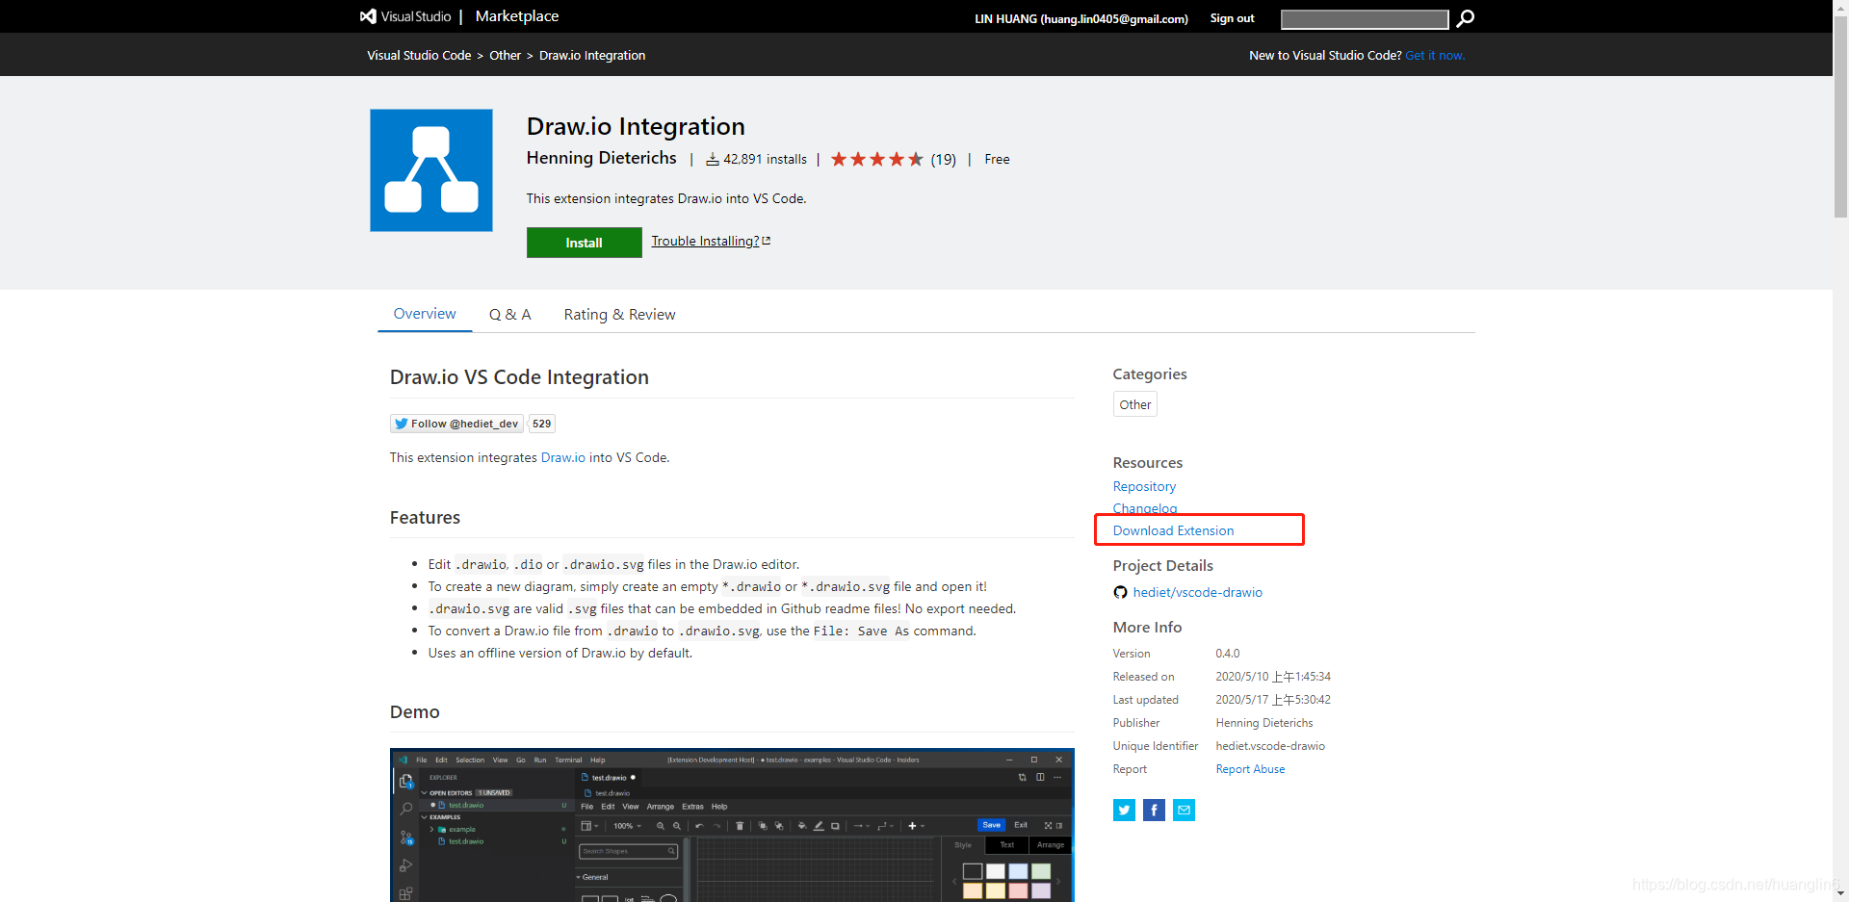Screen dimensions: 1849x902
Task: Share on Twitter icon
Action: pos(1124,811)
